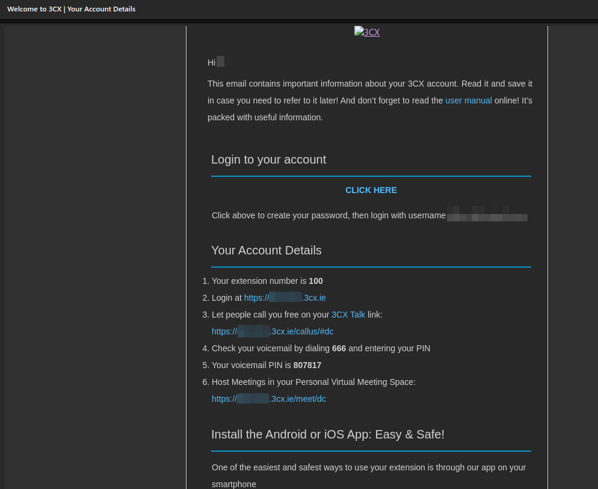Viewport: 598px width, 489px height.
Task: Click the window title 'Welcome to 3CX'
Action: click(71, 9)
